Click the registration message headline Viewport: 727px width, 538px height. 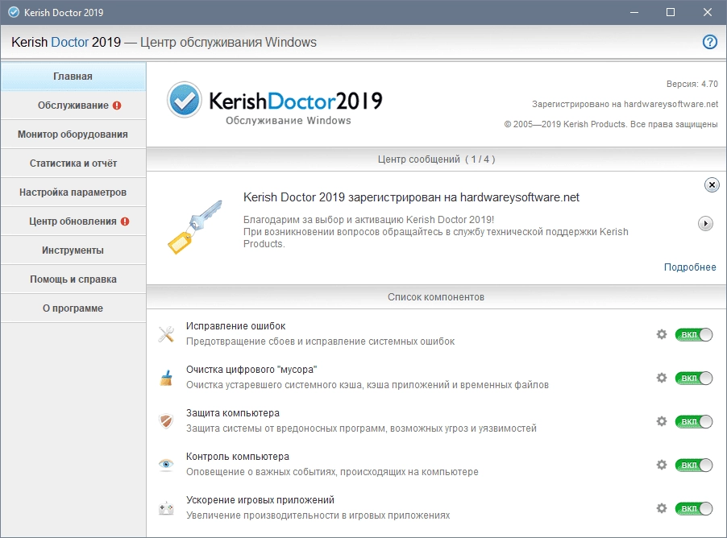coord(411,197)
